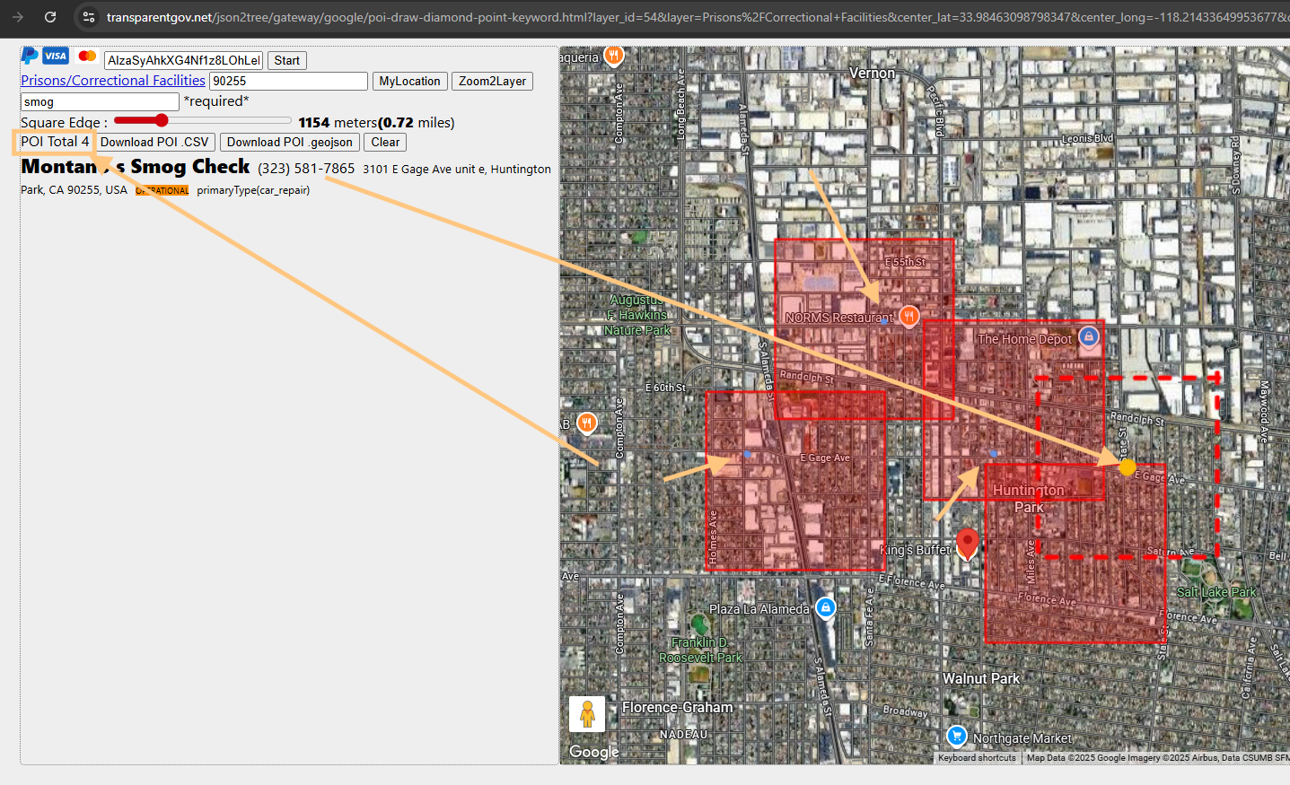Viewport: 1290px width, 785px height.
Task: Click the Zoom2Layer button
Action: (492, 81)
